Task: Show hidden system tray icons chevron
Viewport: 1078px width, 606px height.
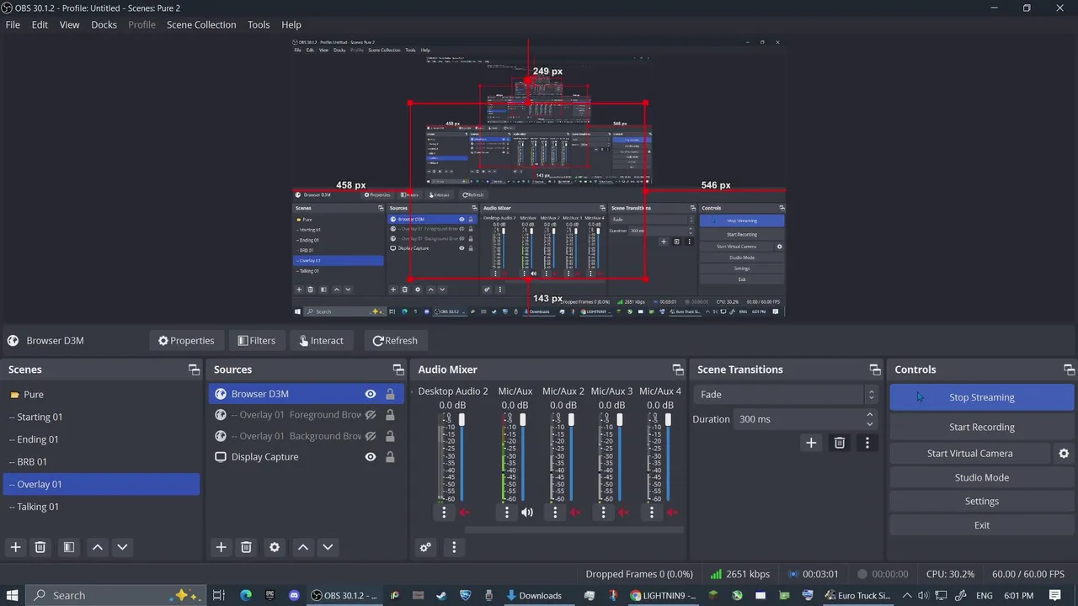Action: [907, 596]
